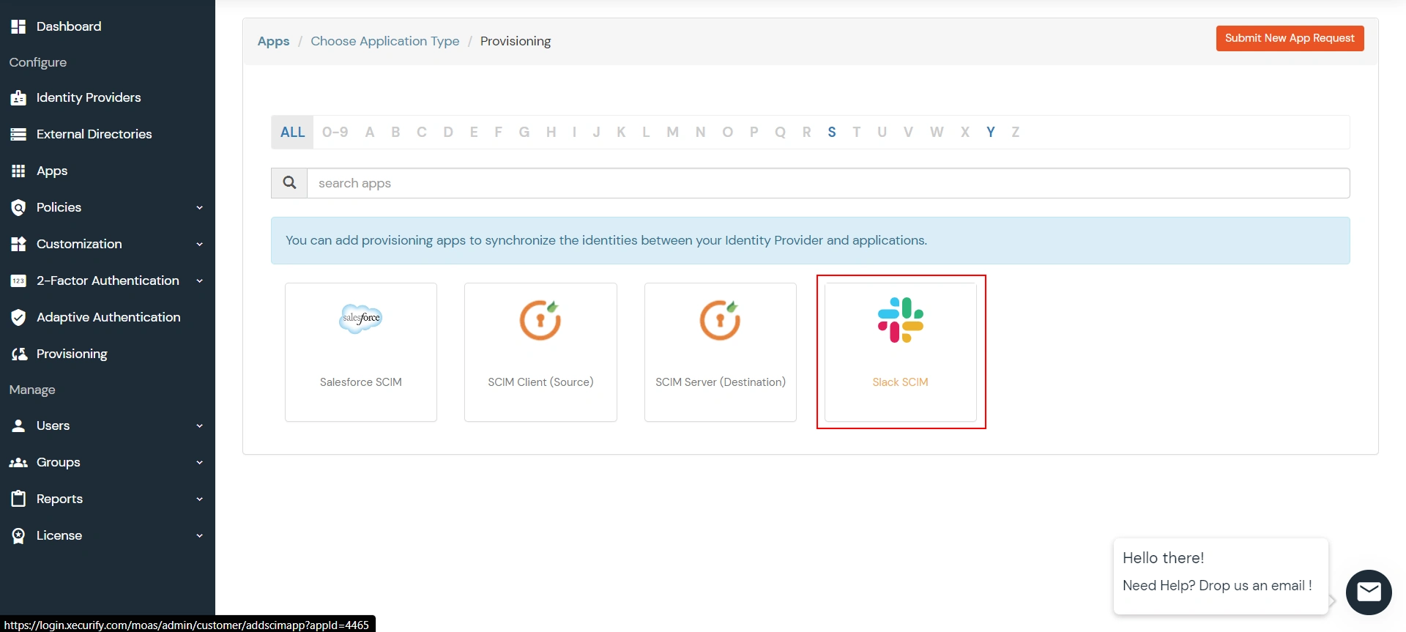Filter apps by letter Z
This screenshot has width=1406, height=632.
coord(1016,132)
